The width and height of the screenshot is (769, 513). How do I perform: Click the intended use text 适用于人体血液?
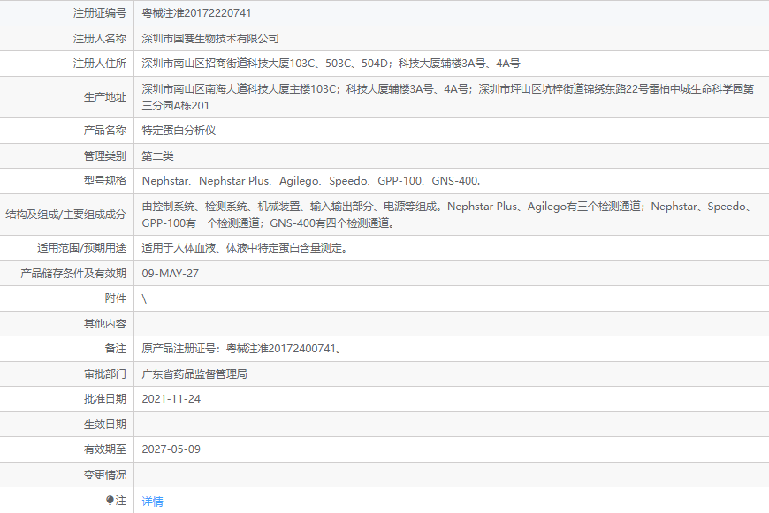coord(245,248)
